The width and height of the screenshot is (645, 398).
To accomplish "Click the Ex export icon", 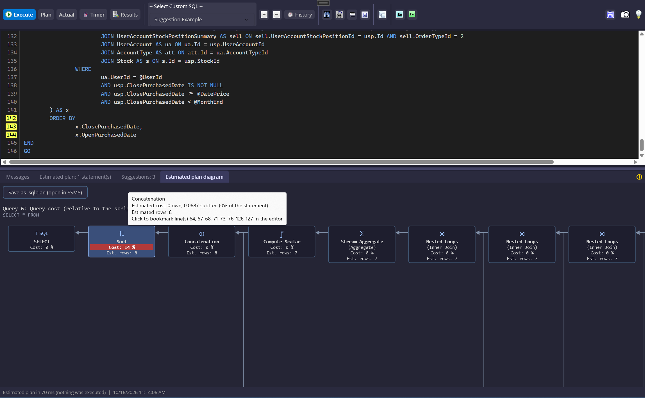I will tap(399, 15).
